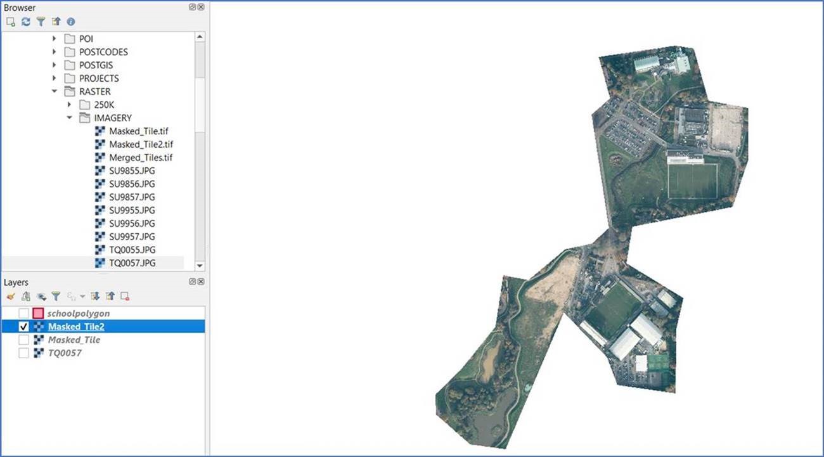Click the Browser properties widget info icon

(x=71, y=21)
